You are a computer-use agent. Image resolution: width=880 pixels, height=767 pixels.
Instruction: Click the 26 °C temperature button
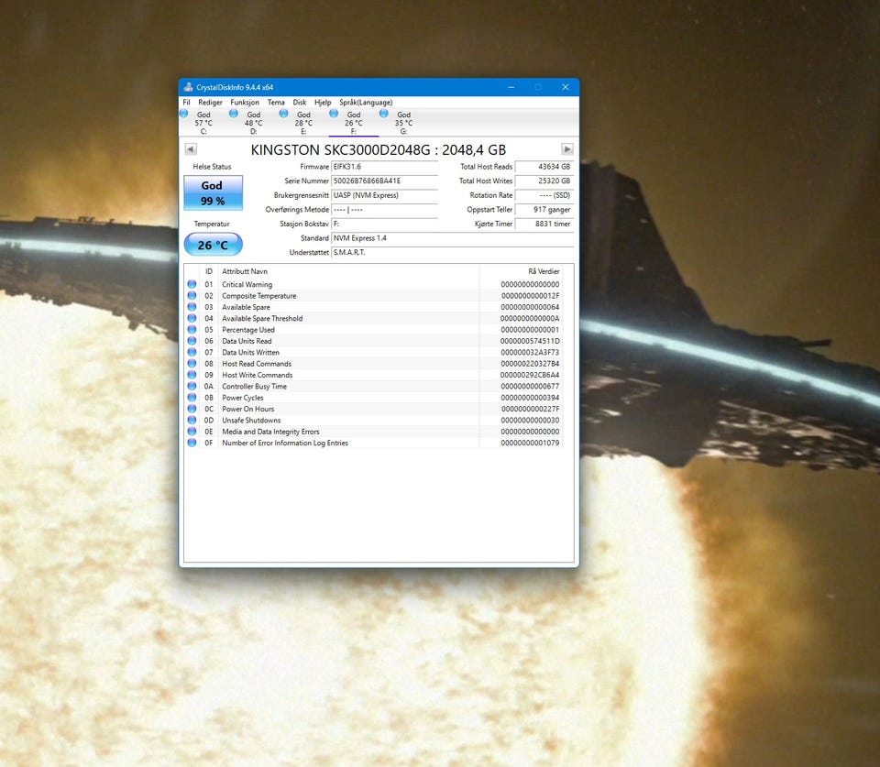coord(214,245)
